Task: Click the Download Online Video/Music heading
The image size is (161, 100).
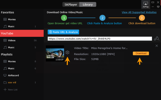Action: 65,12
